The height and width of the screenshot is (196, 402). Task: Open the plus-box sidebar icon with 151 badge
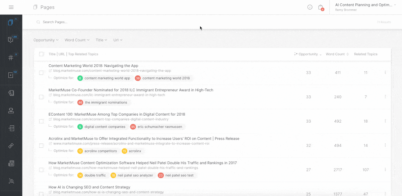coord(11,75)
